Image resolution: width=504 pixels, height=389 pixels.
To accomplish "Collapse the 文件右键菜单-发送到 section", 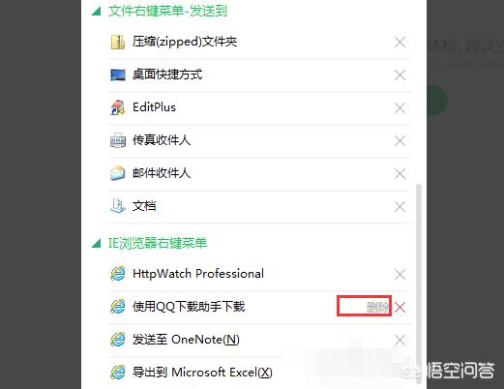I will pos(96,12).
